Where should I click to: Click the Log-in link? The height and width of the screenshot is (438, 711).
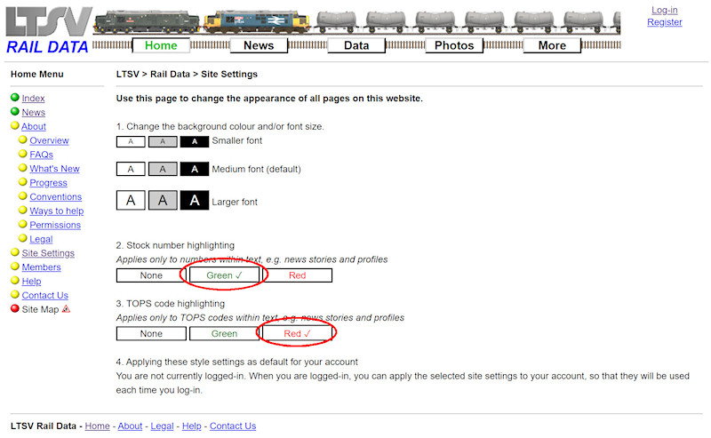[664, 10]
